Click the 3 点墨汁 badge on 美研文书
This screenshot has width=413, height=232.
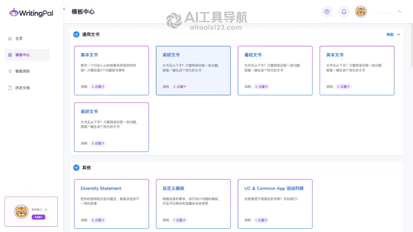click(x=98, y=143)
